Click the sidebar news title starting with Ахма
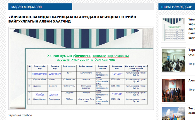The width and height of the screenshot is (195, 120). [191, 80]
